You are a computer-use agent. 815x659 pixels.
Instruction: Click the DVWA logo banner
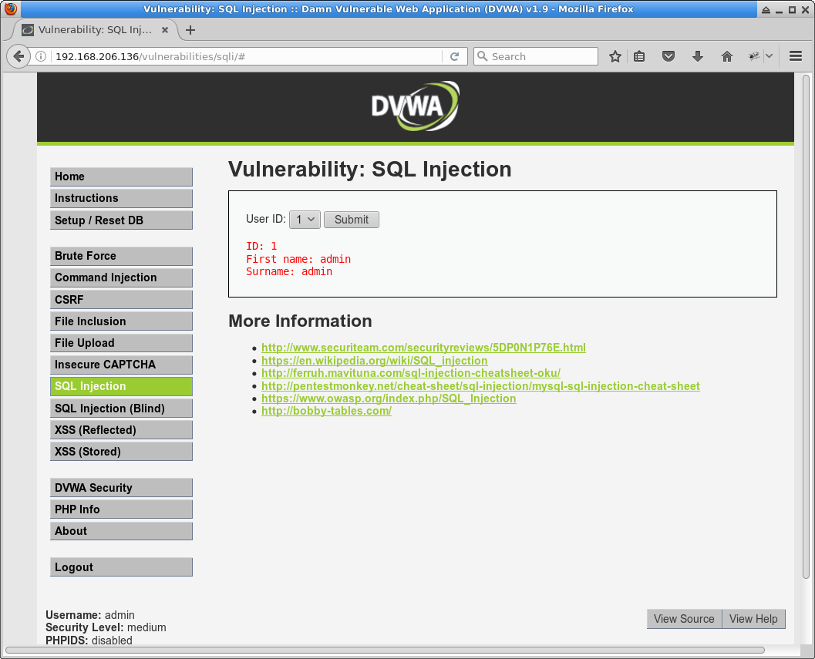[x=415, y=106]
